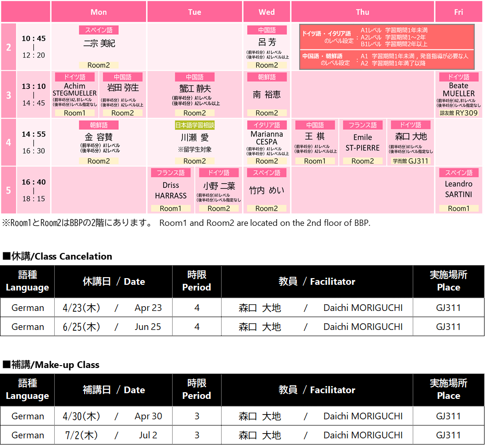The height and width of the screenshot is (445, 485).
Task: Select the Tue day header
Action: click(x=194, y=12)
